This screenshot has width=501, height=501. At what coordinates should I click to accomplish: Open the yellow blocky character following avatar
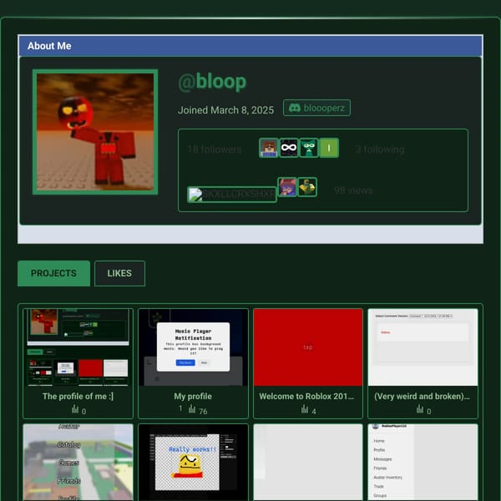point(307,187)
